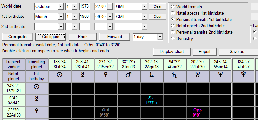The width and height of the screenshot is (258, 120).
Task: Click the 38°13' r 8Tau13 position cell
Action: (129, 64)
